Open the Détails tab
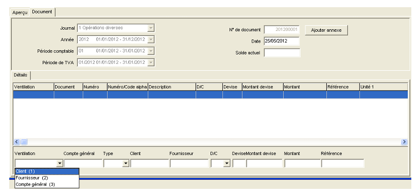 point(21,75)
